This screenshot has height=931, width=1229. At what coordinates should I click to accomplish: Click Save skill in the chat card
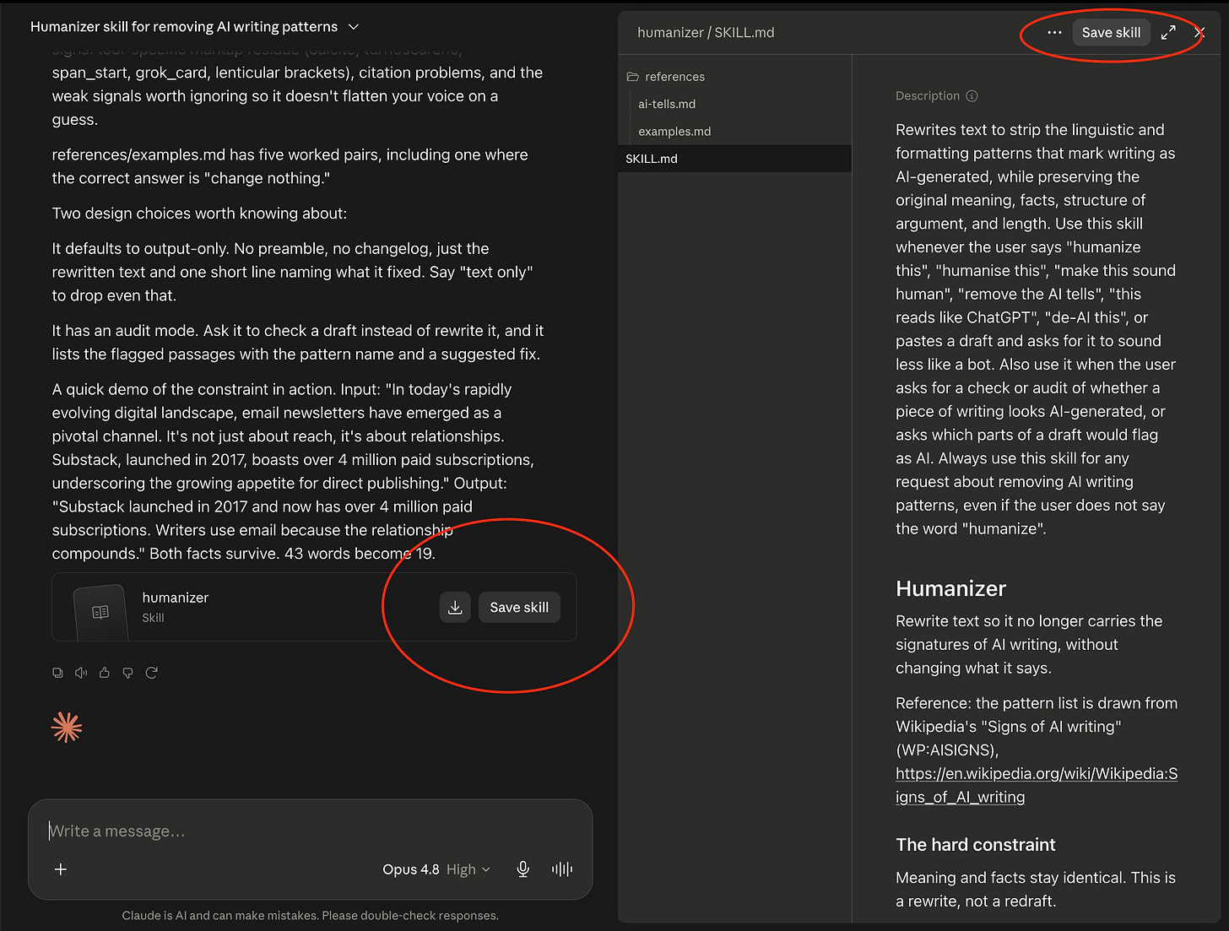tap(519, 608)
